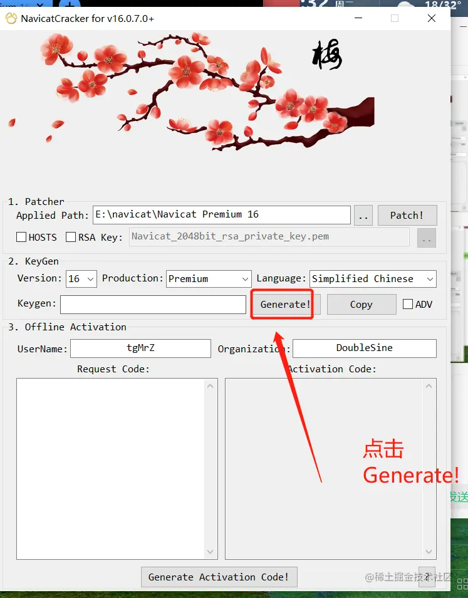This screenshot has width=468, height=598.
Task: Toggle the RSA Key checkbox
Action: pos(71,237)
